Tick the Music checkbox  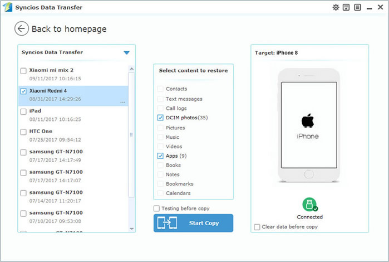point(160,137)
